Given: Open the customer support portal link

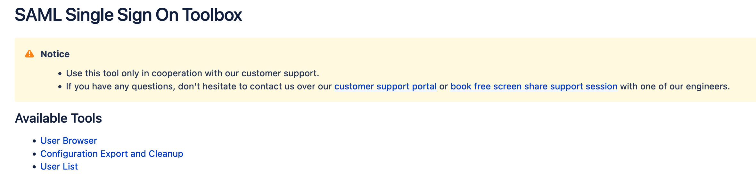Looking at the screenshot, I should 385,87.
